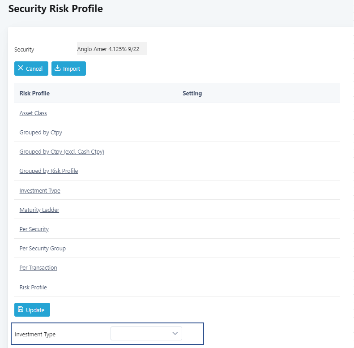Select the Investment Type risk profile link
Image resolution: width=354 pixels, height=348 pixels.
coord(40,191)
